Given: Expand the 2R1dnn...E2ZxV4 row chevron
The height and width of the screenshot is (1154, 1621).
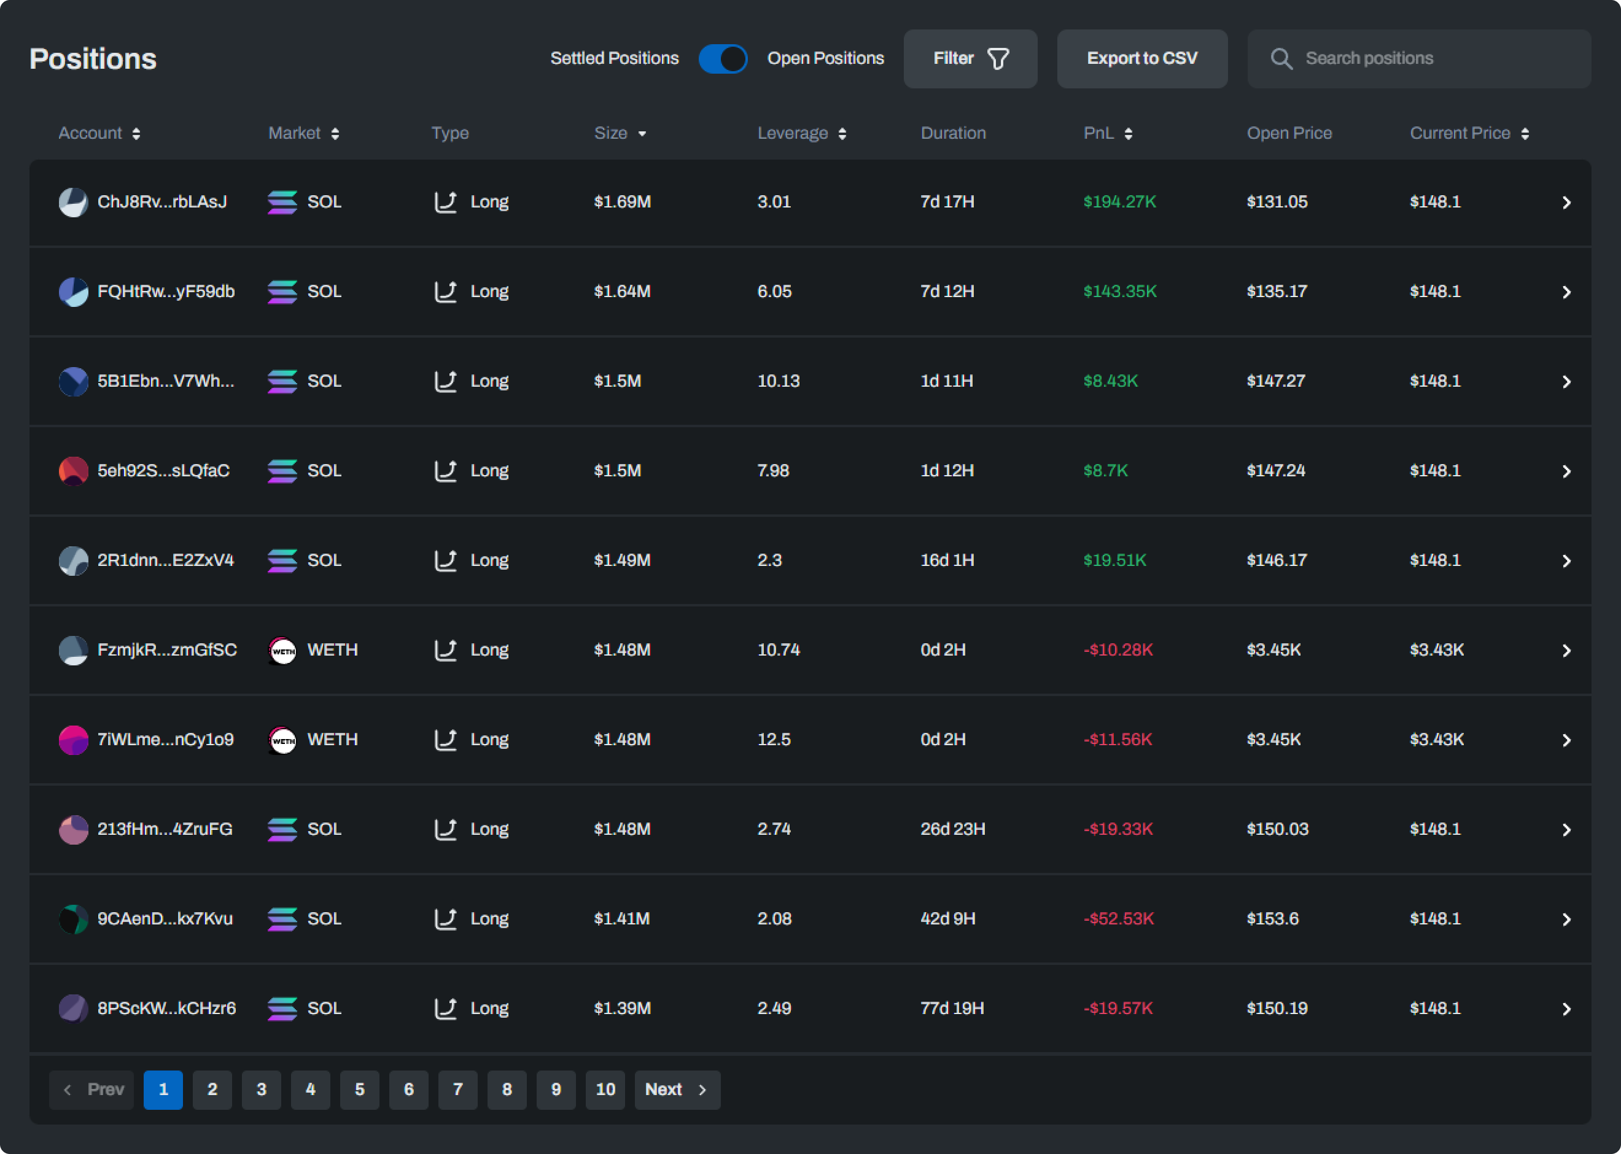Looking at the screenshot, I should click(x=1566, y=560).
